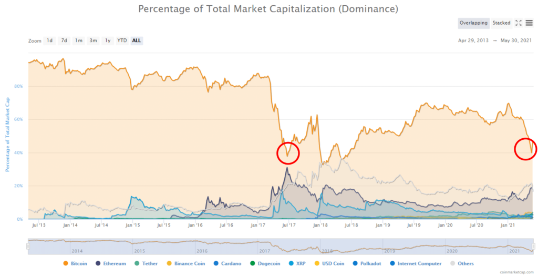Click the navigator left range handle
The height and width of the screenshot is (277, 538).
[x=28, y=246]
